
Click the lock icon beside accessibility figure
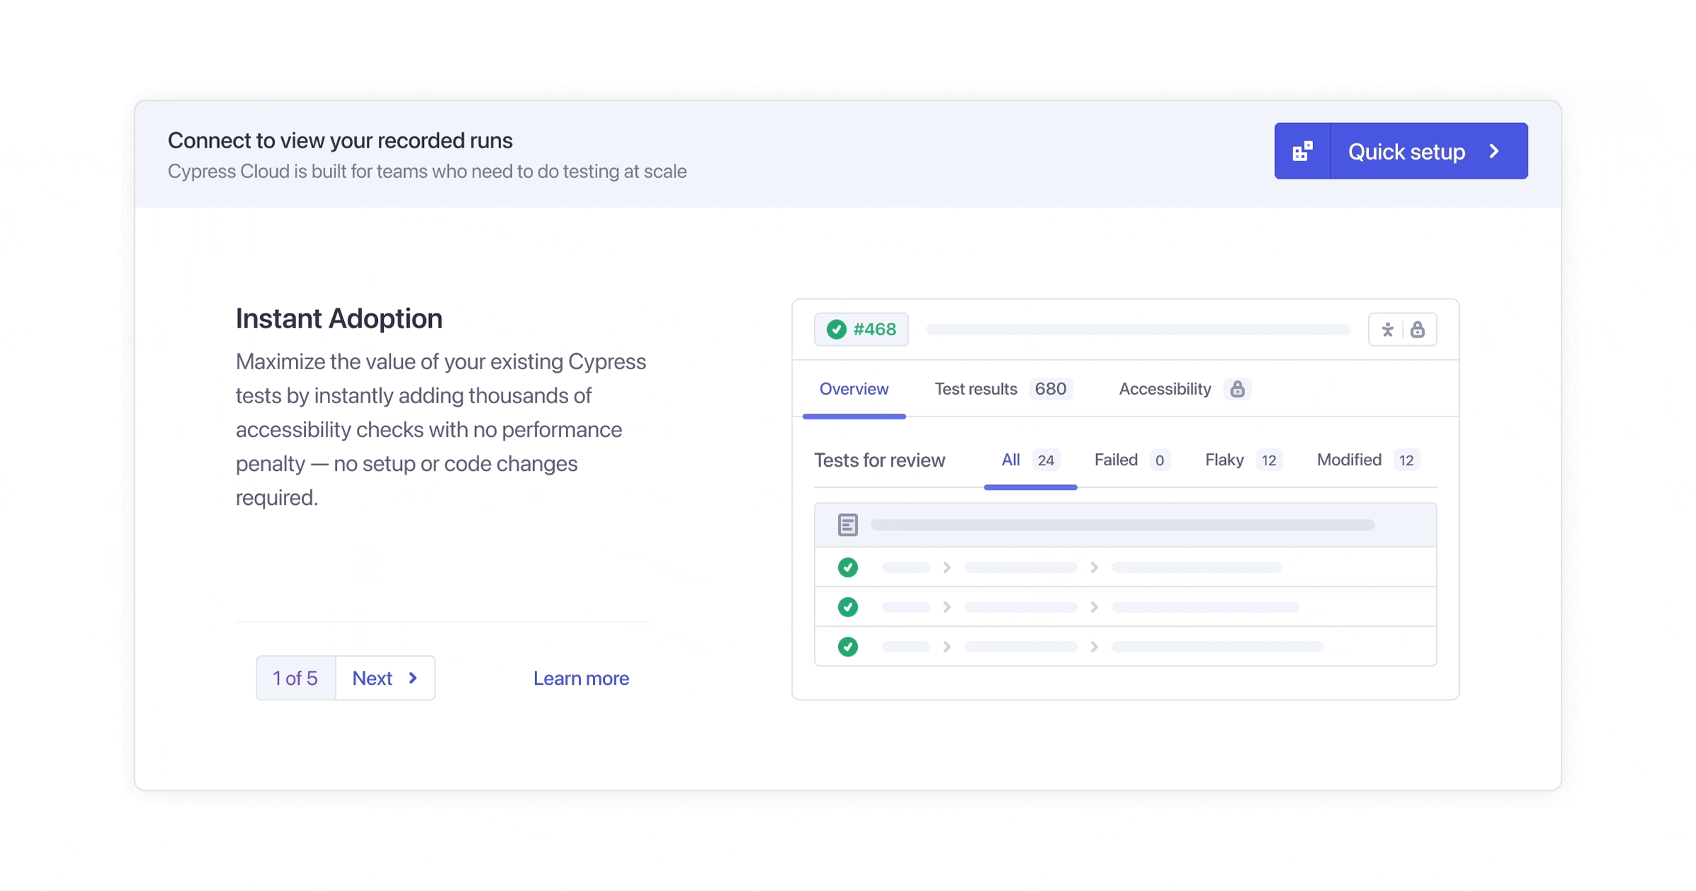tap(1418, 330)
